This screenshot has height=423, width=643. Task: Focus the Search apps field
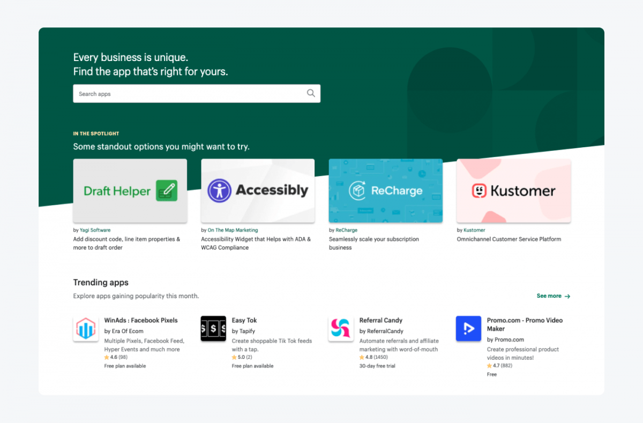197,94
